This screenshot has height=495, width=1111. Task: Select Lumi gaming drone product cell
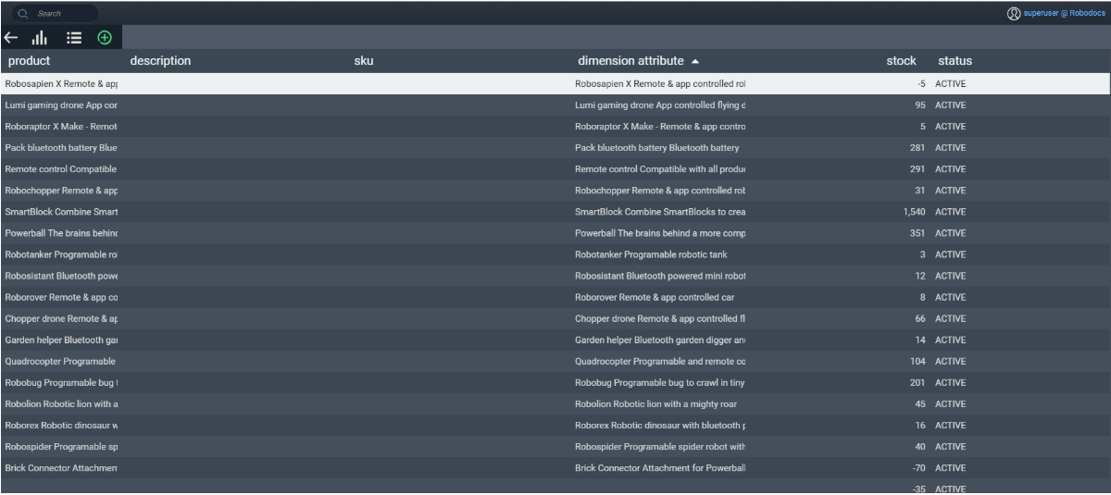pos(61,105)
